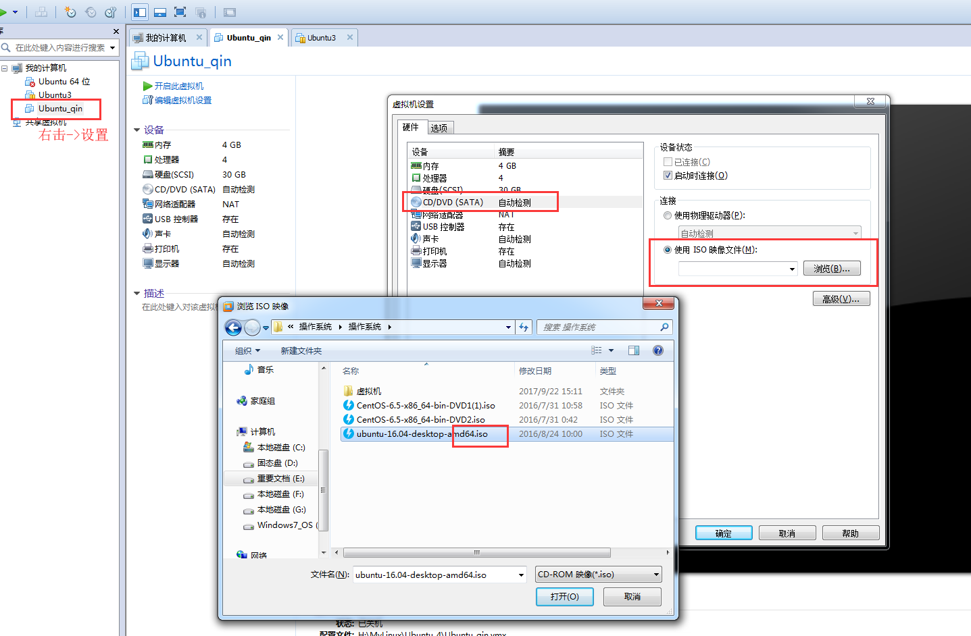The width and height of the screenshot is (971, 636).
Task: Toggle the 启动时连接 checkbox
Action: [x=668, y=176]
